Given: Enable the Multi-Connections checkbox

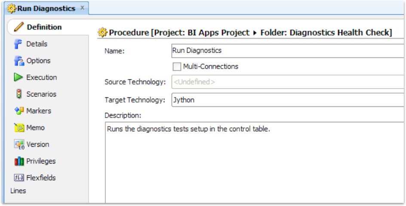Looking at the screenshot, I should click(x=177, y=67).
